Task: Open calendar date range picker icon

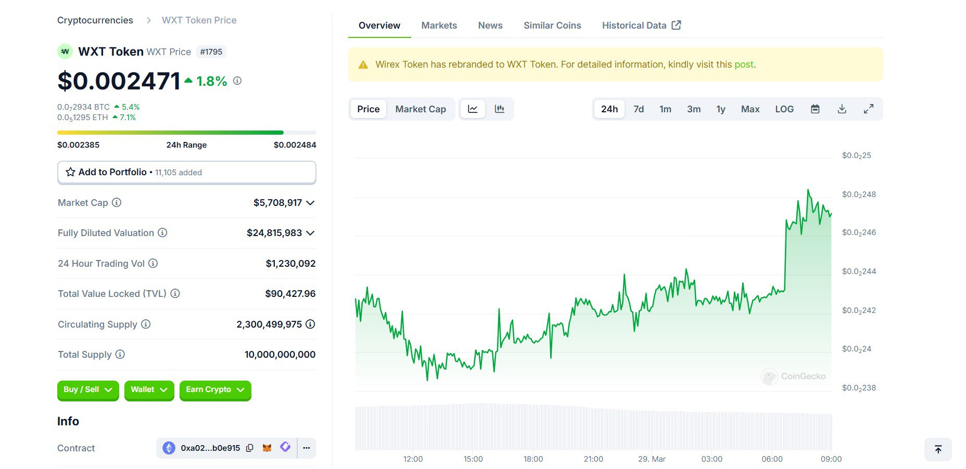Action: pyautogui.click(x=815, y=109)
